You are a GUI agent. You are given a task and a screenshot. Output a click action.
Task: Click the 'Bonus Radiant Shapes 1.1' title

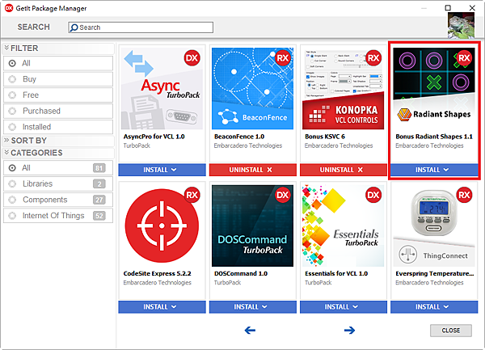coord(434,137)
